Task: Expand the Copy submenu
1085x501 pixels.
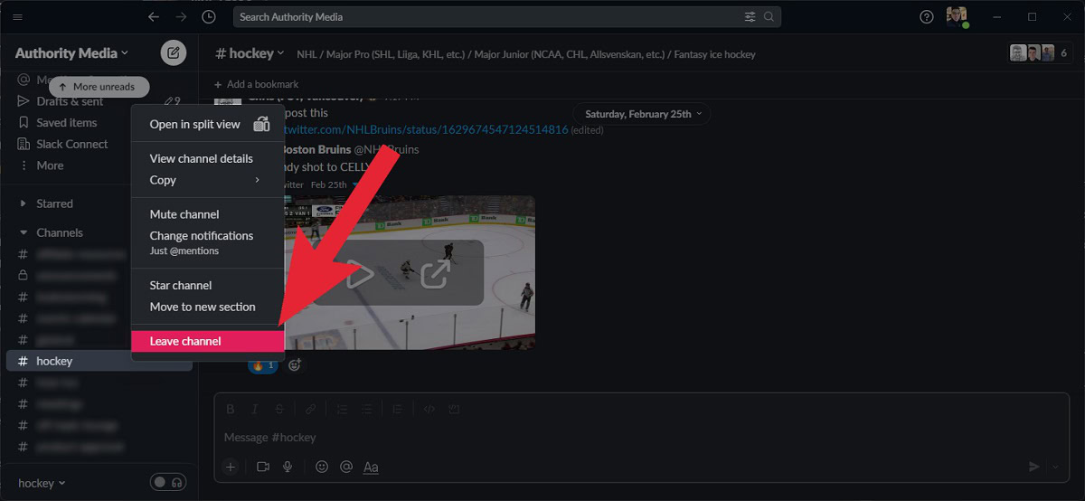Action: click(208, 180)
